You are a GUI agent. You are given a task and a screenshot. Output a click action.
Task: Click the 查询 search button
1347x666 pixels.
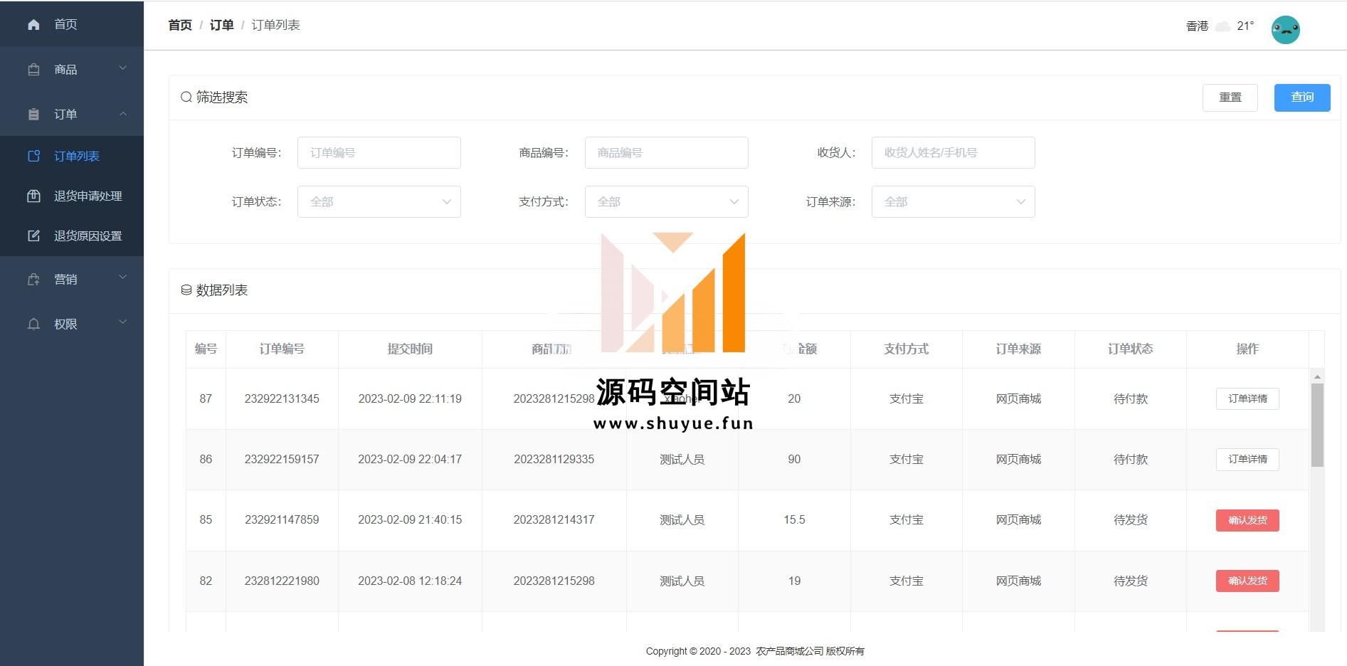[1302, 97]
